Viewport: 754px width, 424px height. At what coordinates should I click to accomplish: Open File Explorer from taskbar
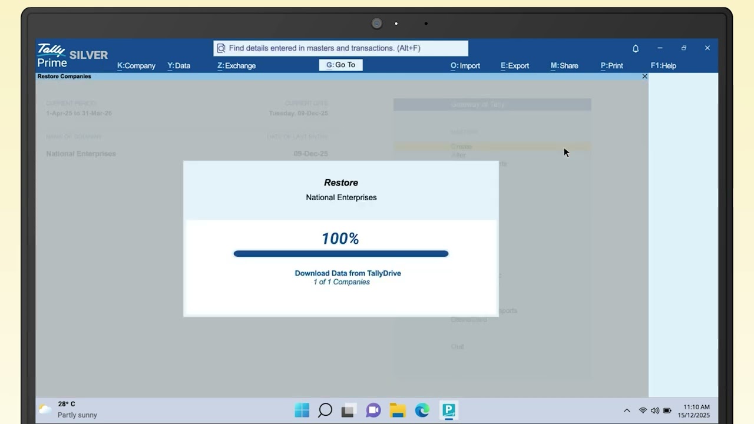[398, 410]
